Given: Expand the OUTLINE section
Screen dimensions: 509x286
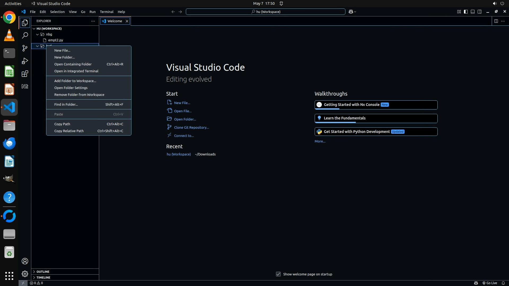Looking at the screenshot, I should coord(43,271).
